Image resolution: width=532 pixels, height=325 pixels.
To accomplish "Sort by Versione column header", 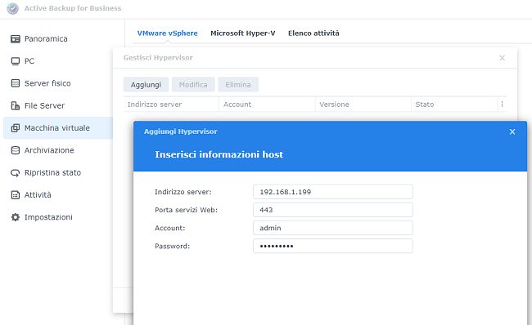I will (363, 105).
